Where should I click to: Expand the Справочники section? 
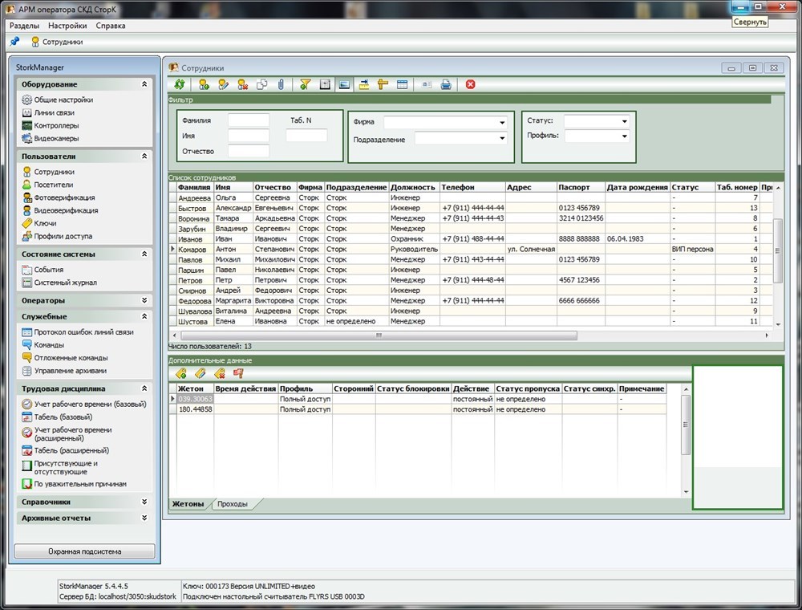point(144,502)
